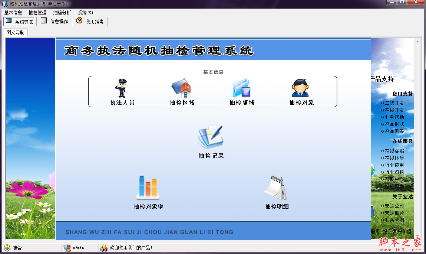Open the 抽检分析 menu
The image size is (426, 254).
point(62,12)
